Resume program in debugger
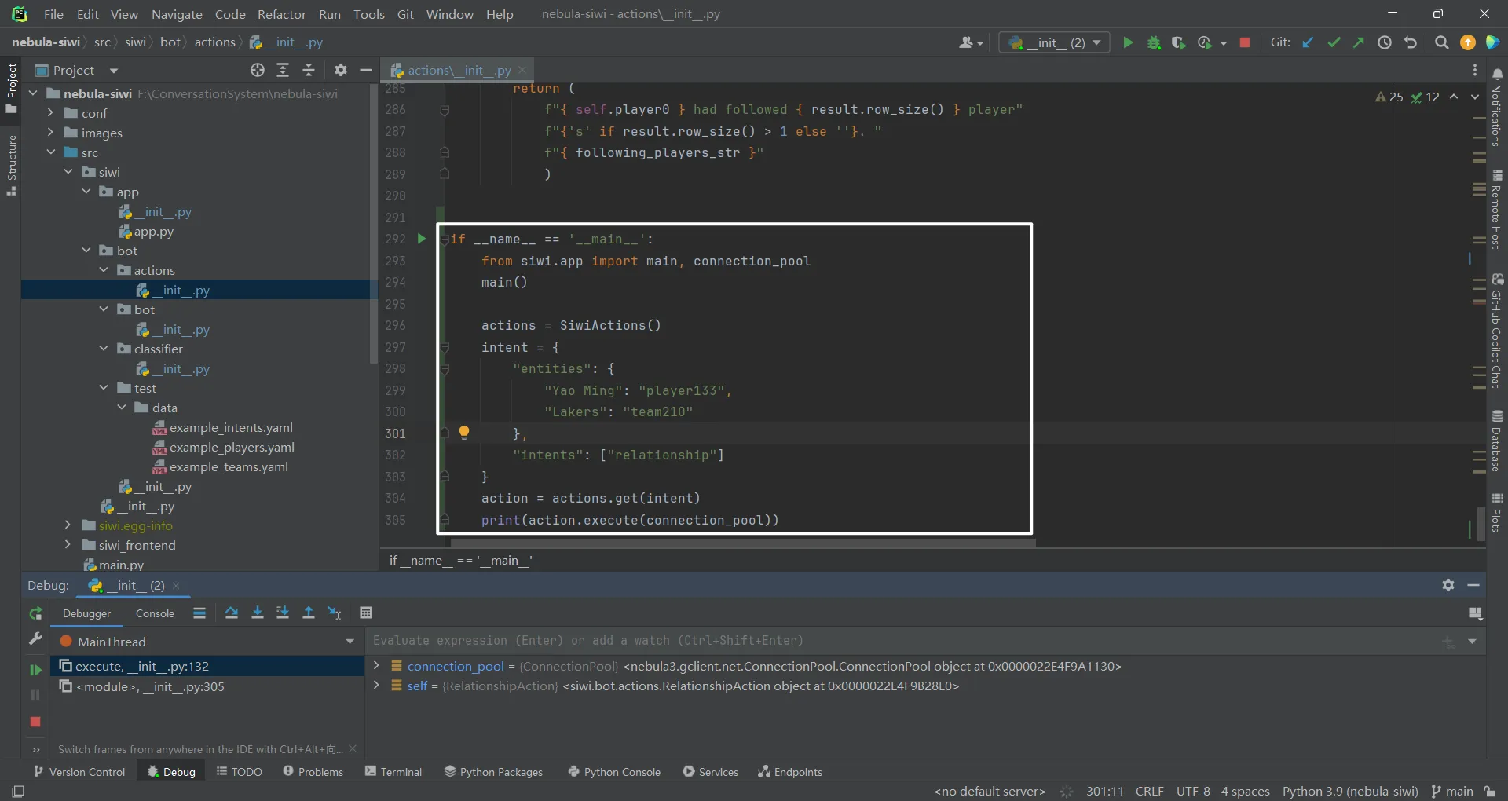The width and height of the screenshot is (1508, 801). 35,670
